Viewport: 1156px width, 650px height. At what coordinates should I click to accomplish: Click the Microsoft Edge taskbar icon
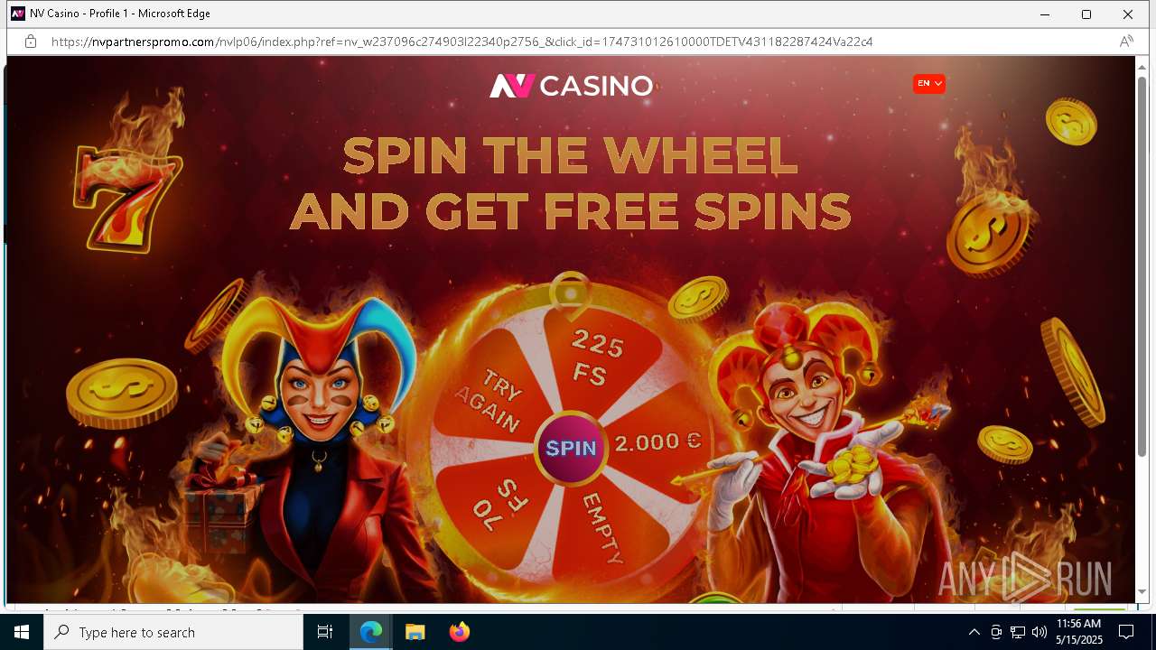point(371,632)
